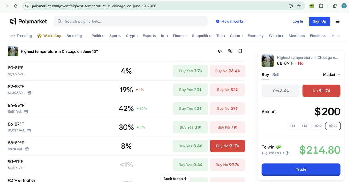The image size is (349, 182).
Task: Click the $200 amount field
Action: click(327, 112)
